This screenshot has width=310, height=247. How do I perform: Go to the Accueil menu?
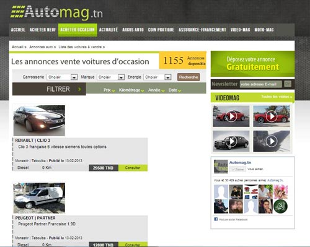(18, 30)
